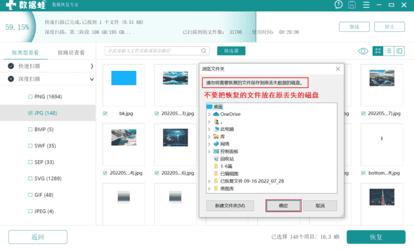Screen dimensions: 414x250
Task: Open the 202205...3).jpg thumbnail
Action: click(x=175, y=78)
